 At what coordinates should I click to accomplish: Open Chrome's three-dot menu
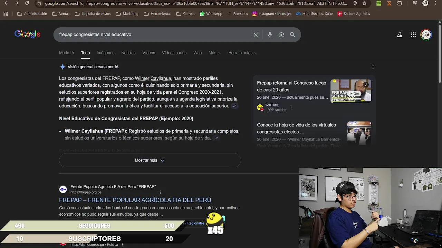436,3
